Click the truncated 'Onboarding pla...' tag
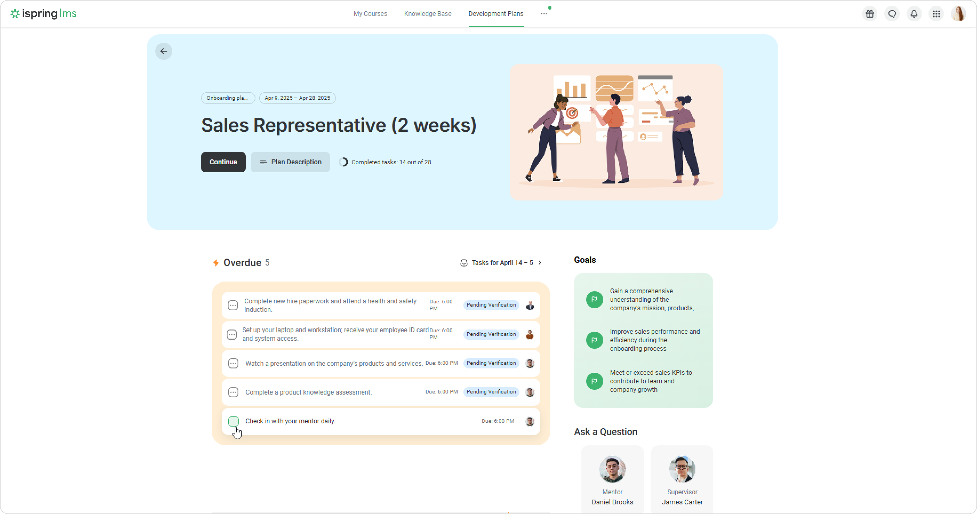The width and height of the screenshot is (977, 514). (x=227, y=98)
